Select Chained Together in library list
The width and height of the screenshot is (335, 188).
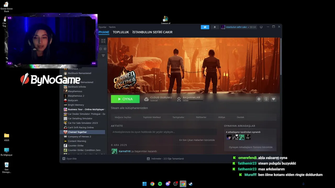pyautogui.click(x=82, y=132)
